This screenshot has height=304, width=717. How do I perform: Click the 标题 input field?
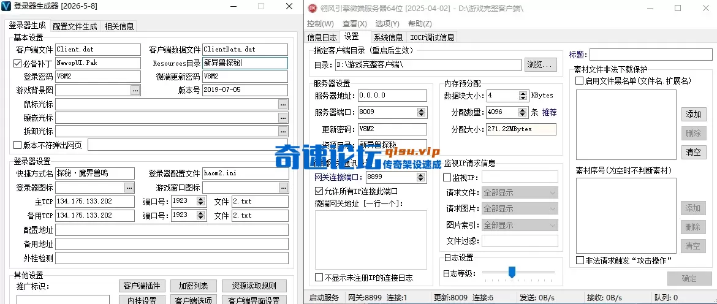[x=651, y=55]
